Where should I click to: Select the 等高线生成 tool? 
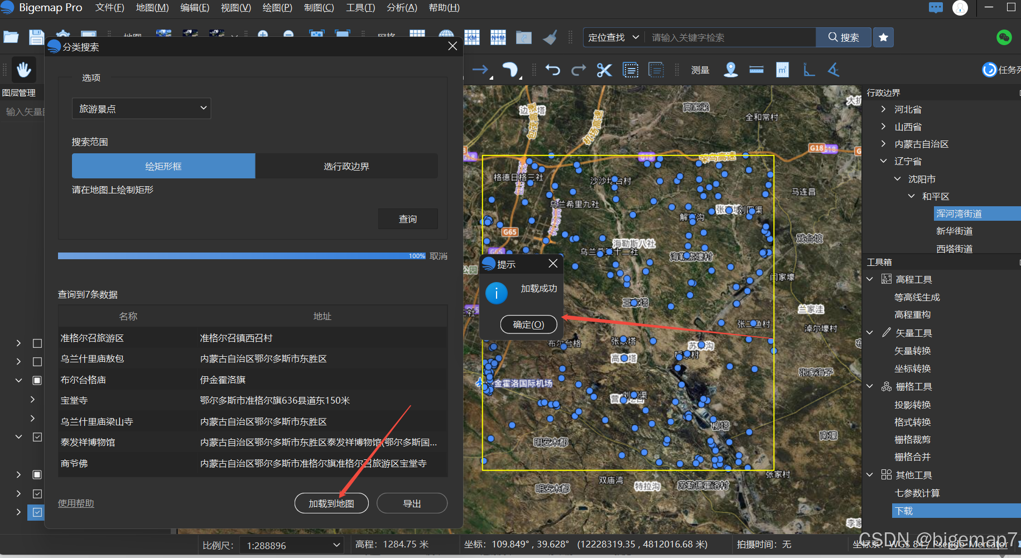click(917, 297)
